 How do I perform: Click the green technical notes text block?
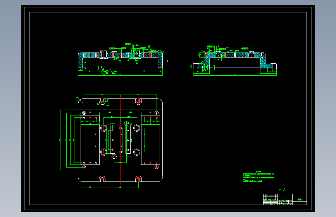(258, 176)
